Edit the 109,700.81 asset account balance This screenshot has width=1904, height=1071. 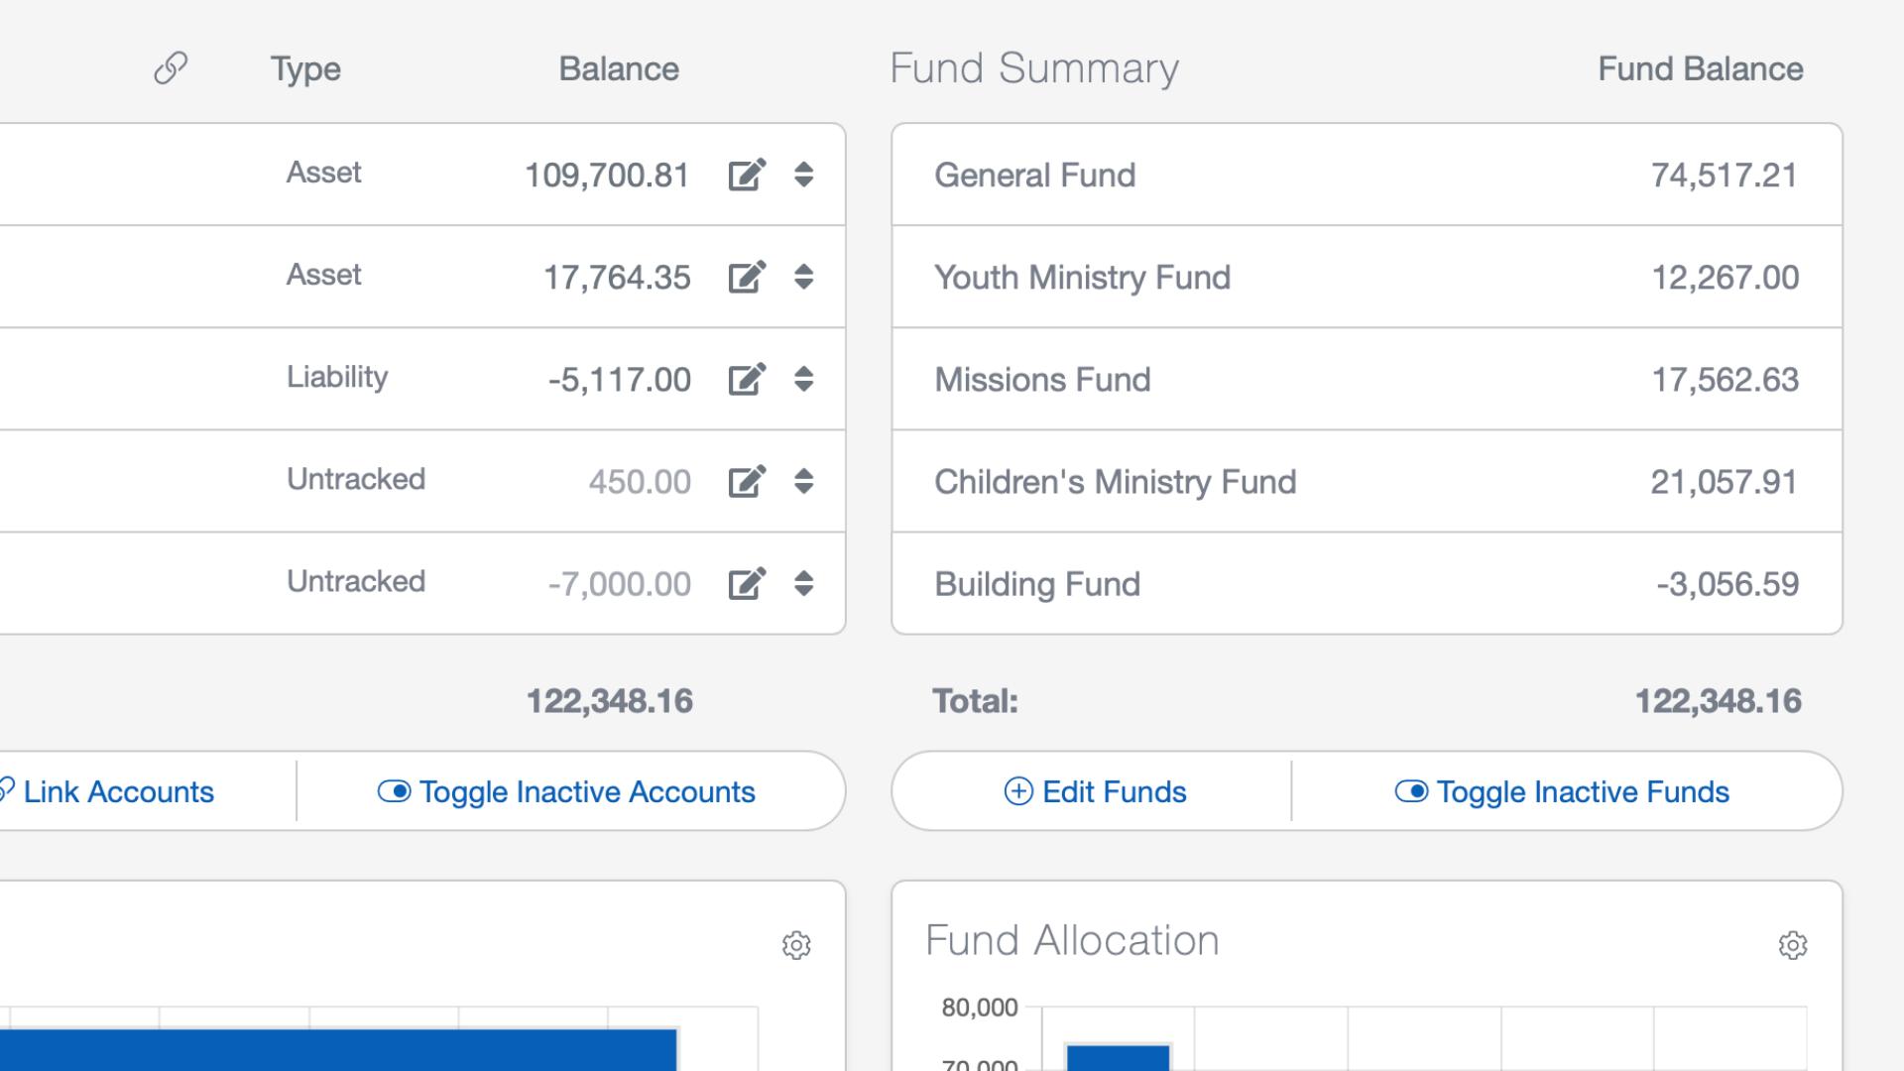(747, 175)
